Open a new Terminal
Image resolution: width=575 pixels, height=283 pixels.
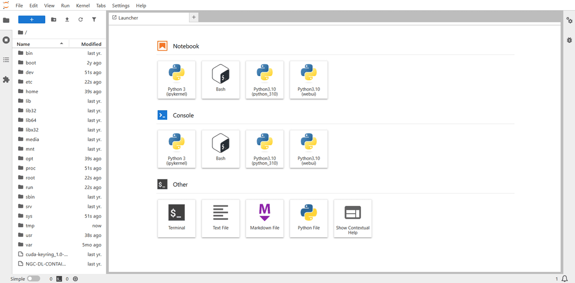[177, 219]
